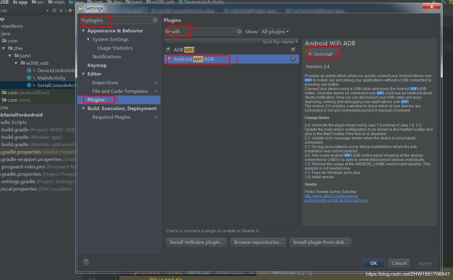Viewport: 453px width, 280px height.
Task: Click the project-level icon beside File and Code Templates
Action: click(156, 91)
